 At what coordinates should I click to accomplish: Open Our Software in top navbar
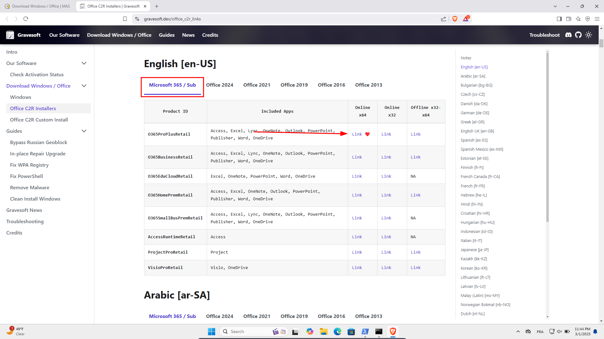[x=64, y=35]
